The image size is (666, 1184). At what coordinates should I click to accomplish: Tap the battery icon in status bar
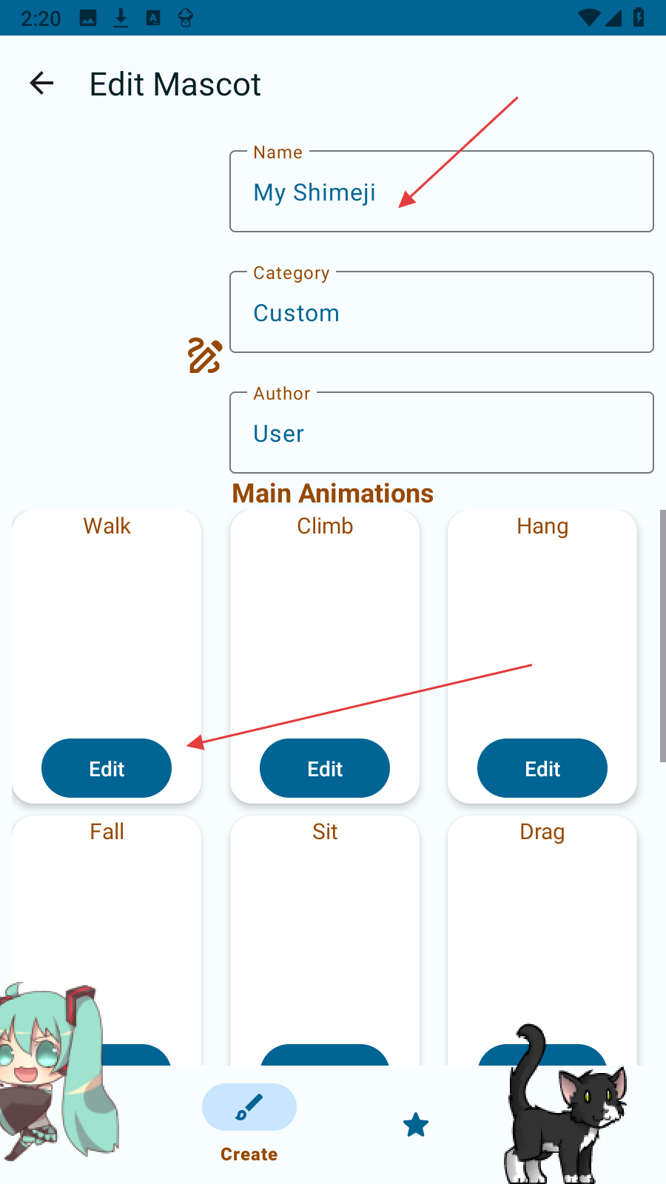(x=639, y=18)
